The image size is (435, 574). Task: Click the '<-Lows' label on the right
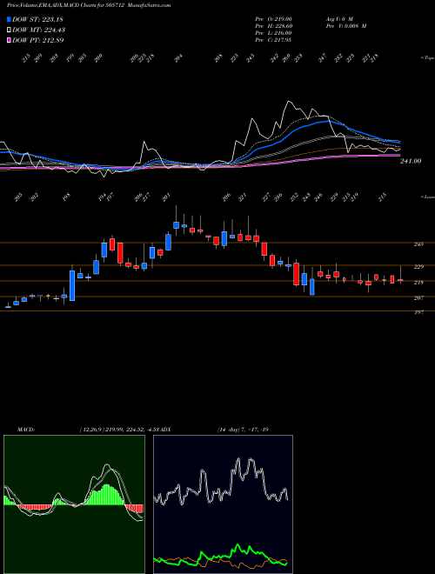(428, 197)
